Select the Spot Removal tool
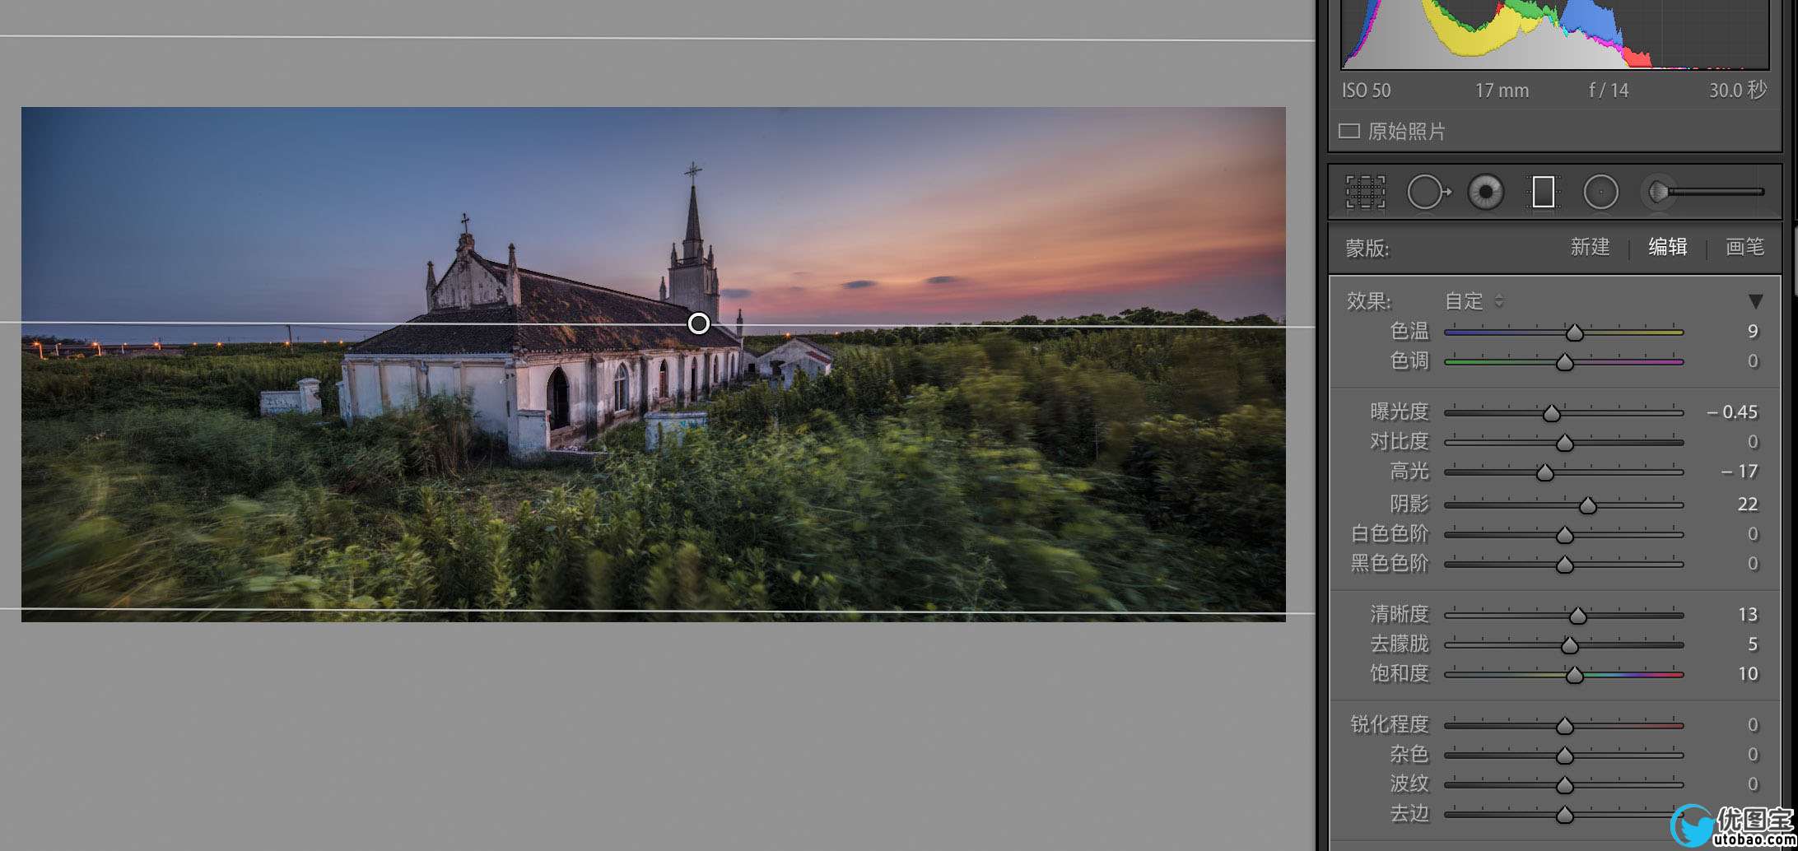This screenshot has width=1798, height=851. coord(1428,192)
